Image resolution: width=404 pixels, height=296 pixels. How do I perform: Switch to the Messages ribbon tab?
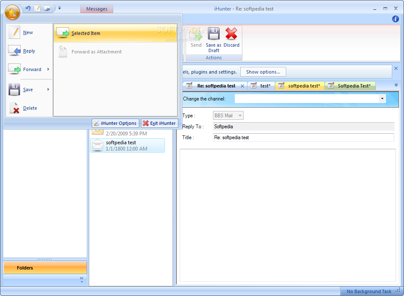pyautogui.click(x=97, y=9)
